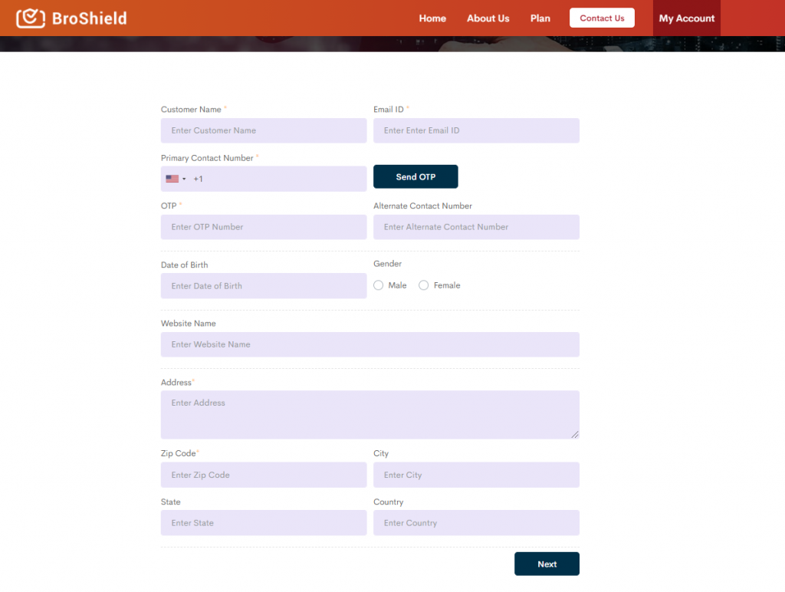Click the Date of Birth label

pos(184,265)
